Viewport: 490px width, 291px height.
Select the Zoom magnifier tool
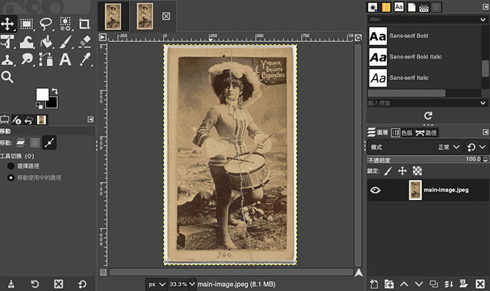click(x=8, y=77)
